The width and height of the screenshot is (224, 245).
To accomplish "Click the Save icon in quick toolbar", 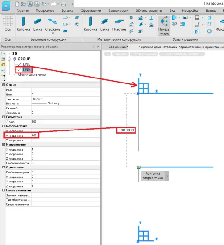I will (x=30, y=4).
